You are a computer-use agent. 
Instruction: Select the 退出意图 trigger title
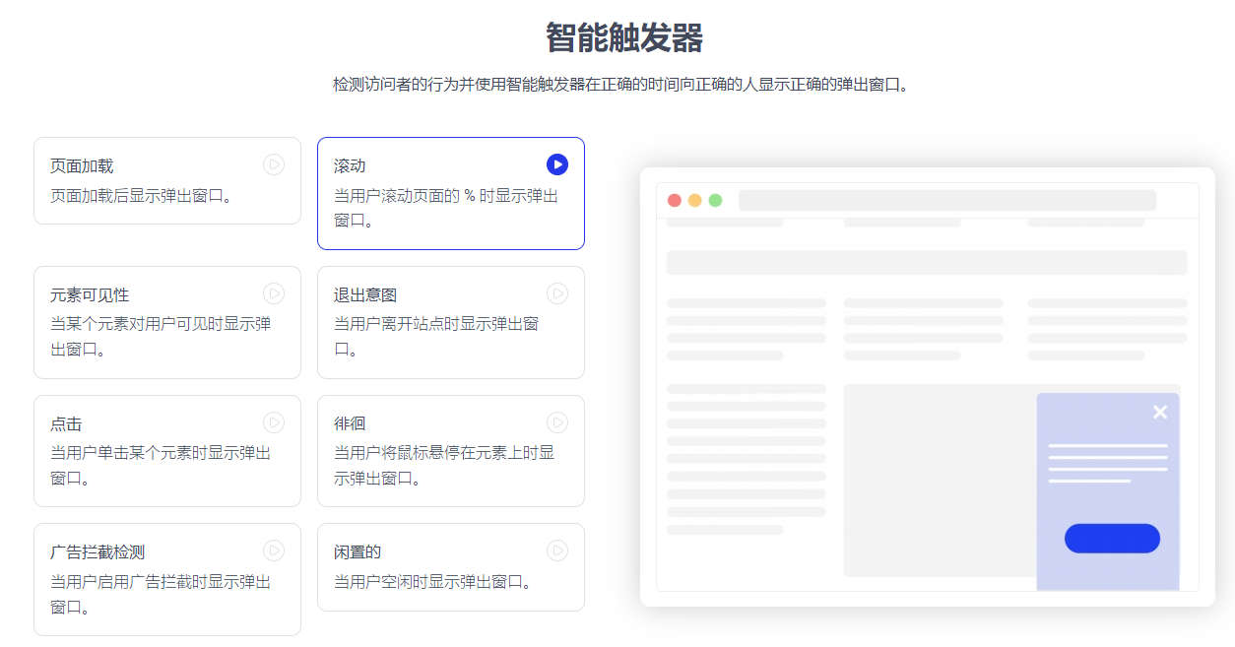pos(365,295)
